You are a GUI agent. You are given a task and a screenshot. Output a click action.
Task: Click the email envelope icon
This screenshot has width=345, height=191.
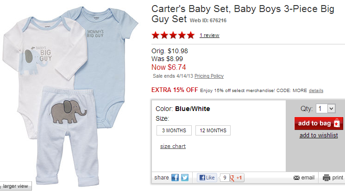[297, 178]
